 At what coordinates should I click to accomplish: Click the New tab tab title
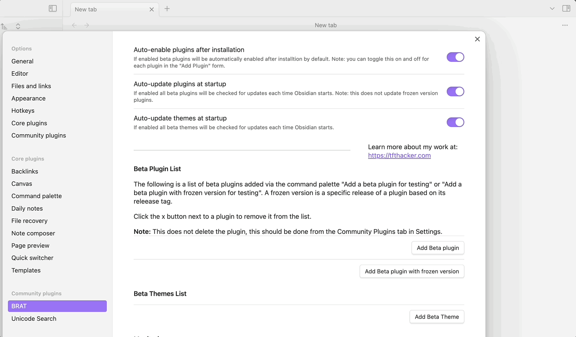(86, 9)
